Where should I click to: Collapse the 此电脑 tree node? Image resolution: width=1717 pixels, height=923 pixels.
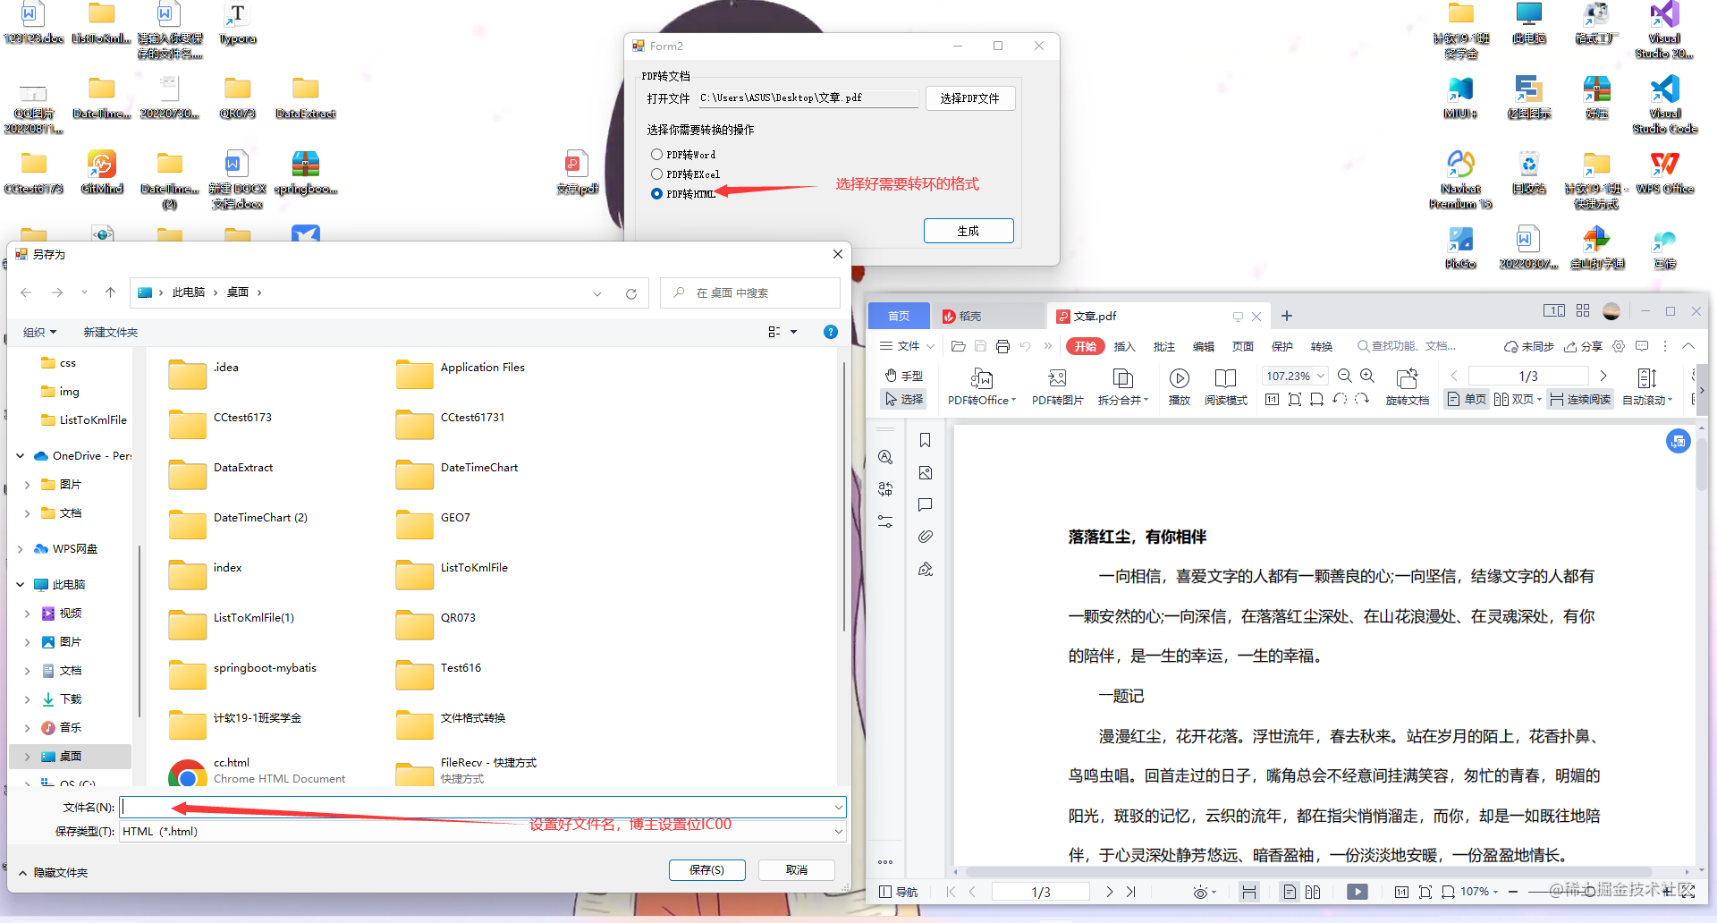tap(21, 585)
